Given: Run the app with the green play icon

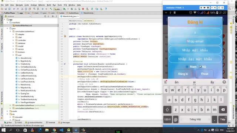Looking at the screenshot, I should 64,9.
